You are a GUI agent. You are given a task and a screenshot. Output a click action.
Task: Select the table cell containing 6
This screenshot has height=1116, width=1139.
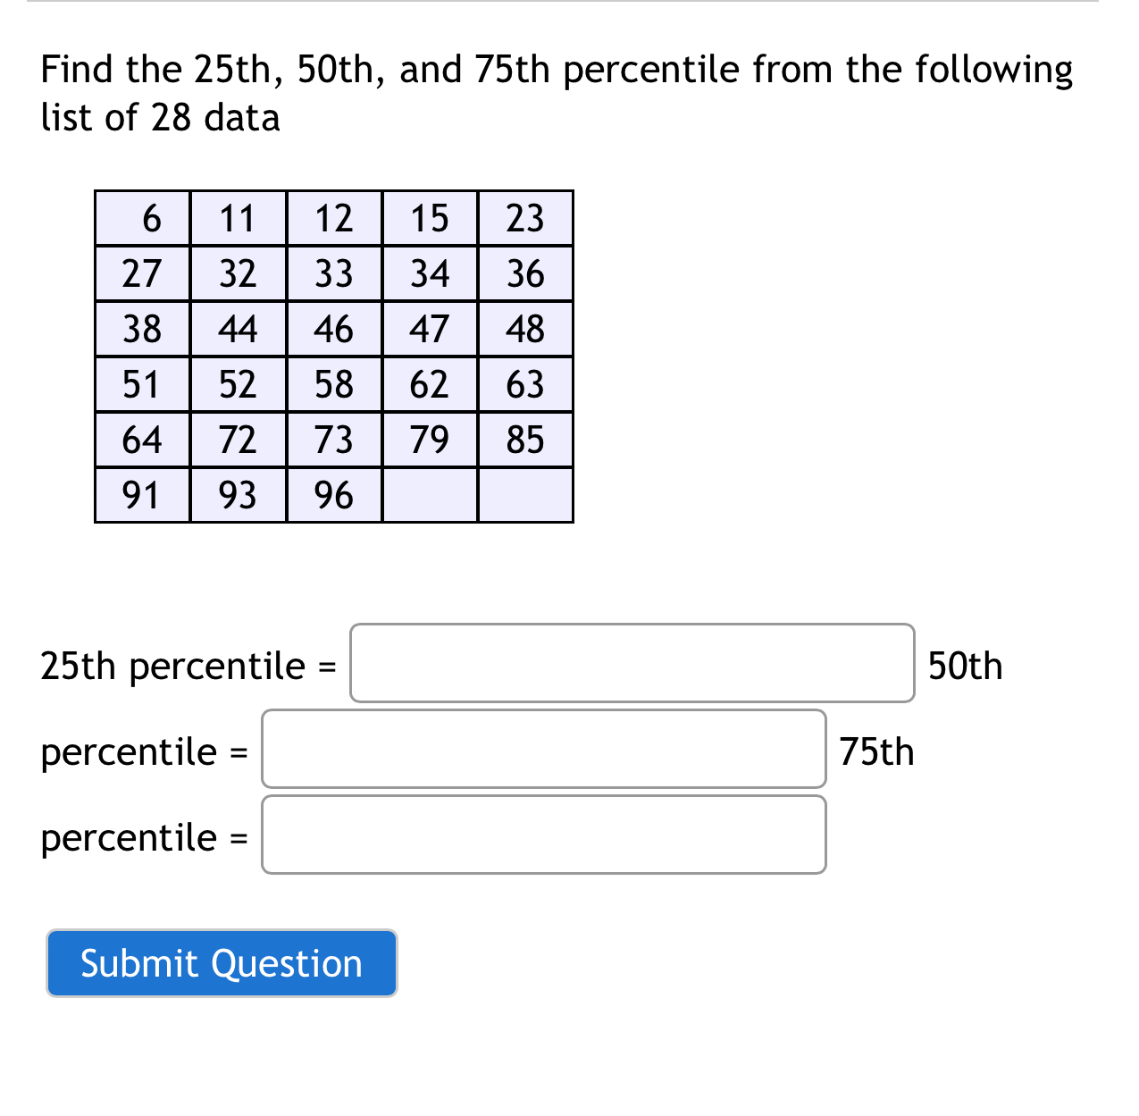click(141, 218)
